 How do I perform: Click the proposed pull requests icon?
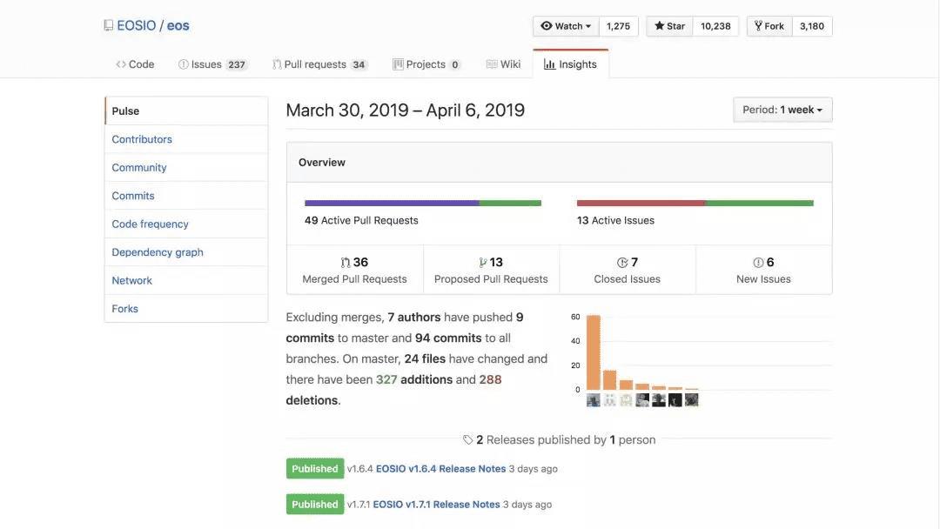tap(483, 263)
